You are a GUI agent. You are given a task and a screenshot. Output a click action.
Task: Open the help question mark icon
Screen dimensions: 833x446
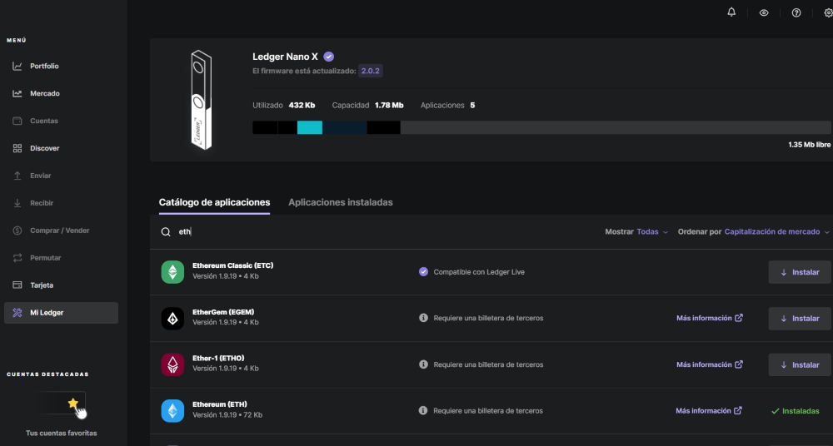pyautogui.click(x=796, y=12)
